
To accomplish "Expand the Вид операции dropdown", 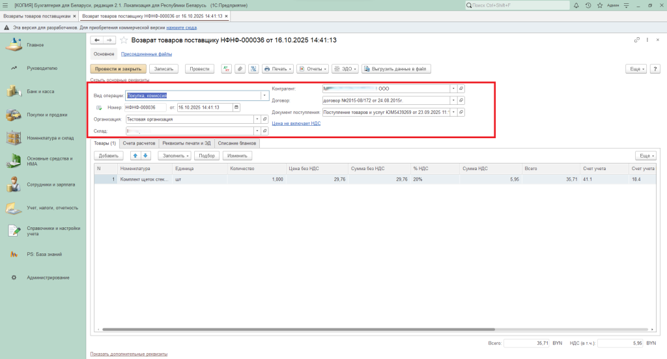I will (x=264, y=95).
